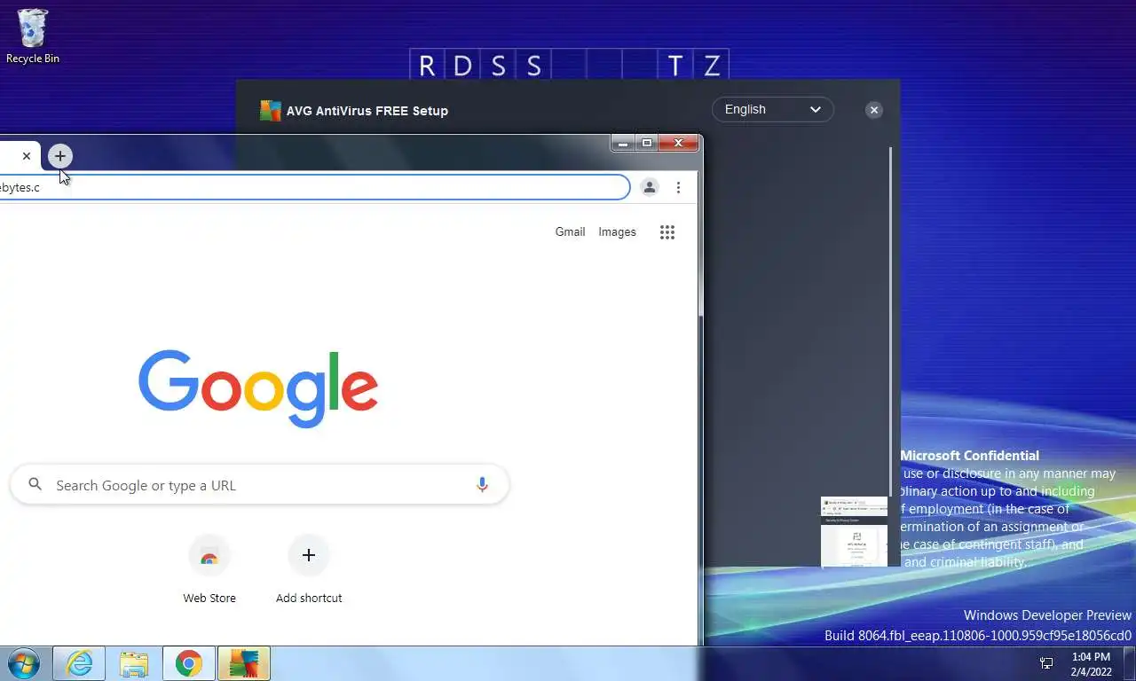Screen dimensions: 1136x681
Task: Switch to Chrome in the taskbar
Action: coord(188,663)
